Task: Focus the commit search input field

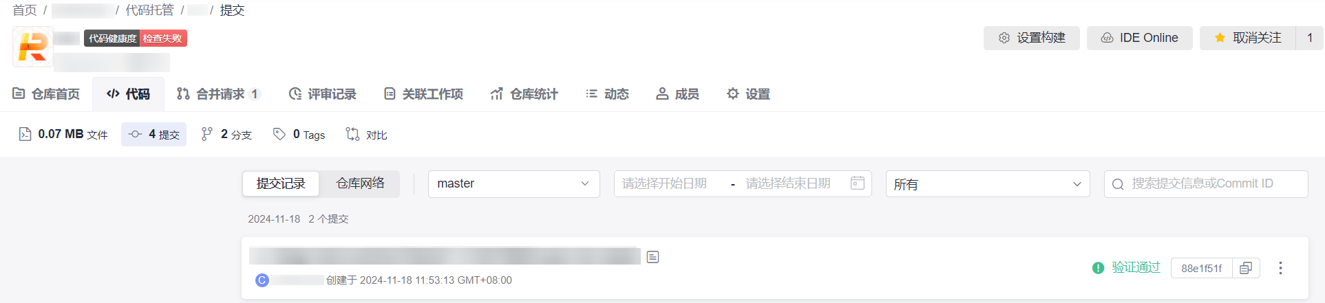Action: 1206,183
